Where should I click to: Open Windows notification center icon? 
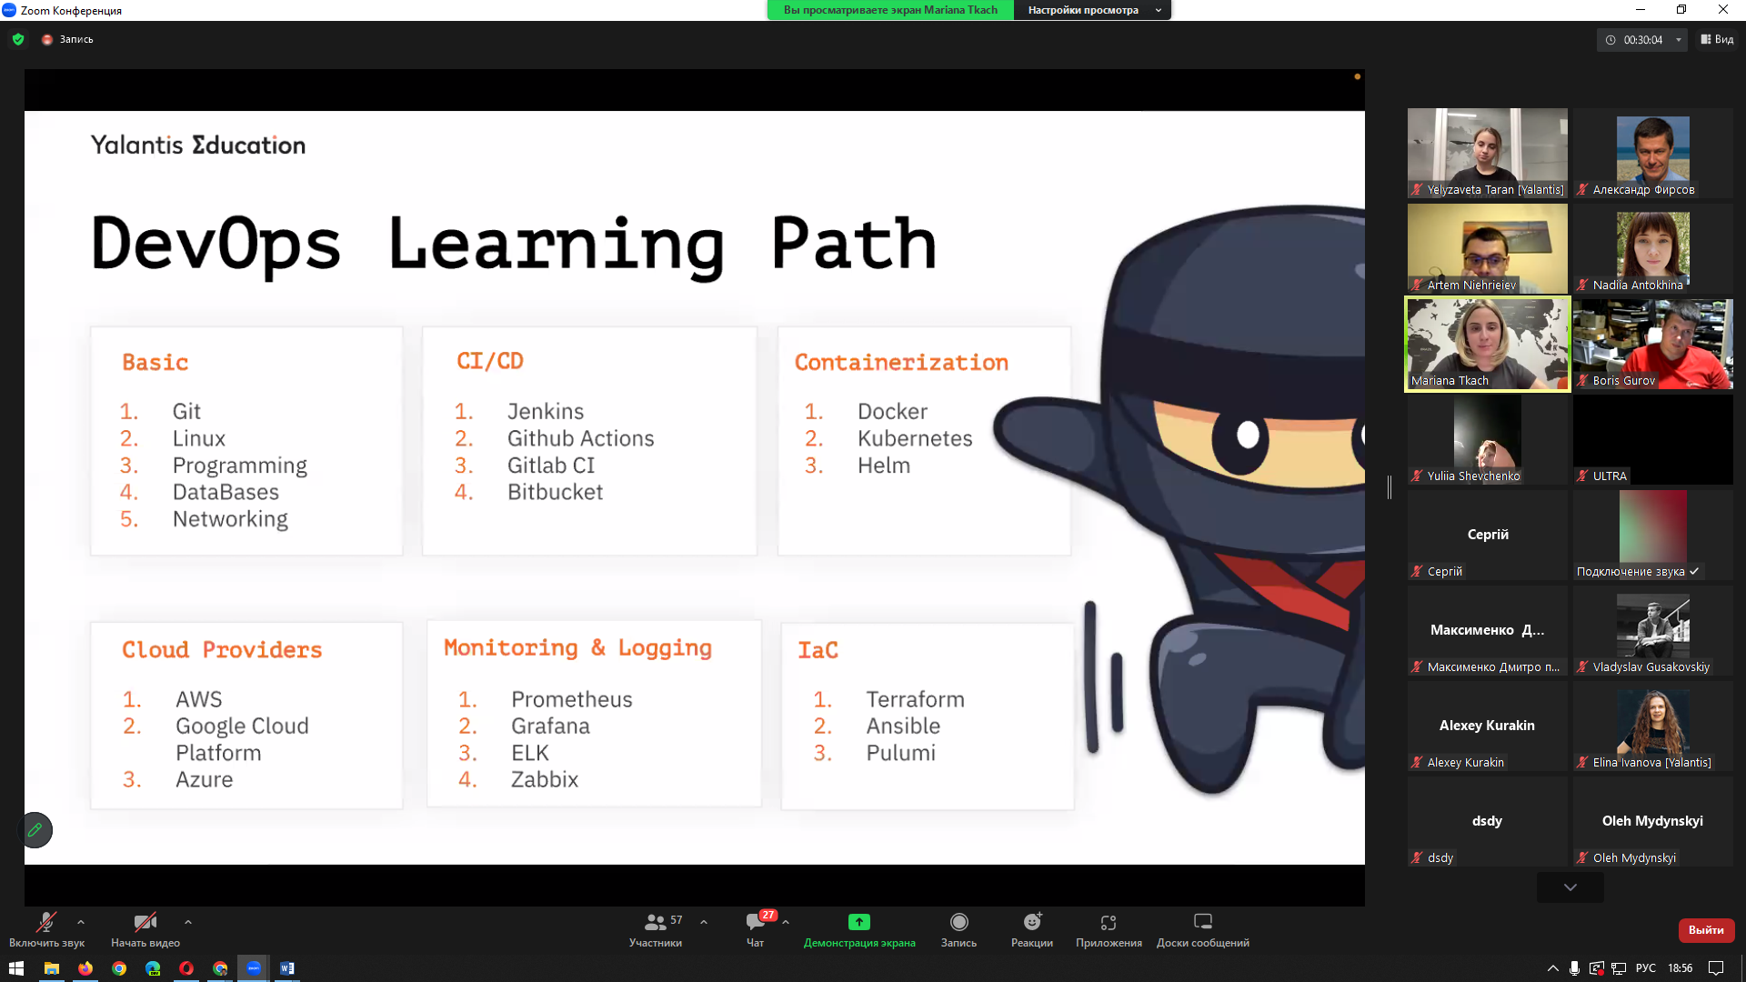(1716, 968)
